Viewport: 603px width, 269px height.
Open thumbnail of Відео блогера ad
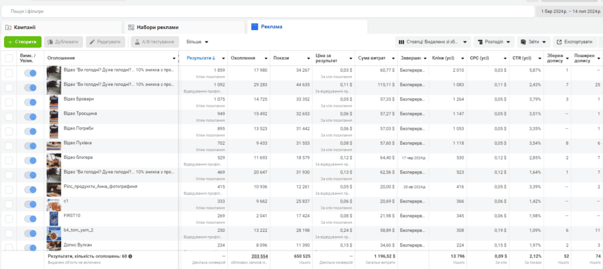(54, 161)
